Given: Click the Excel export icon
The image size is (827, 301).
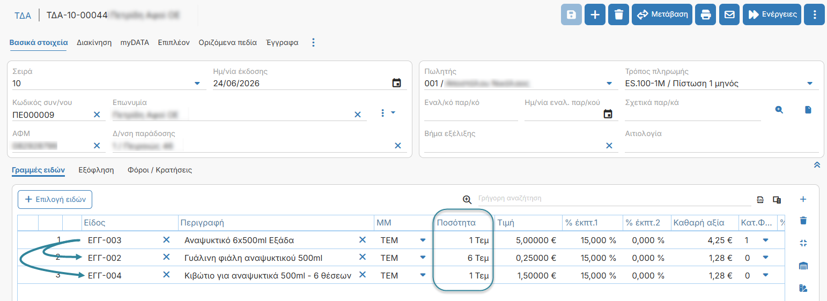Looking at the screenshot, I should 760,199.
